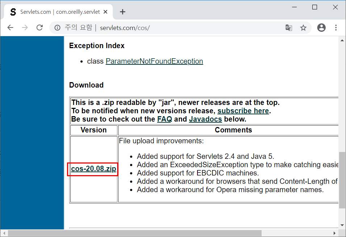Screen dimensions: 346x237
Task: Close the Chrome window
Action: [335, 7]
